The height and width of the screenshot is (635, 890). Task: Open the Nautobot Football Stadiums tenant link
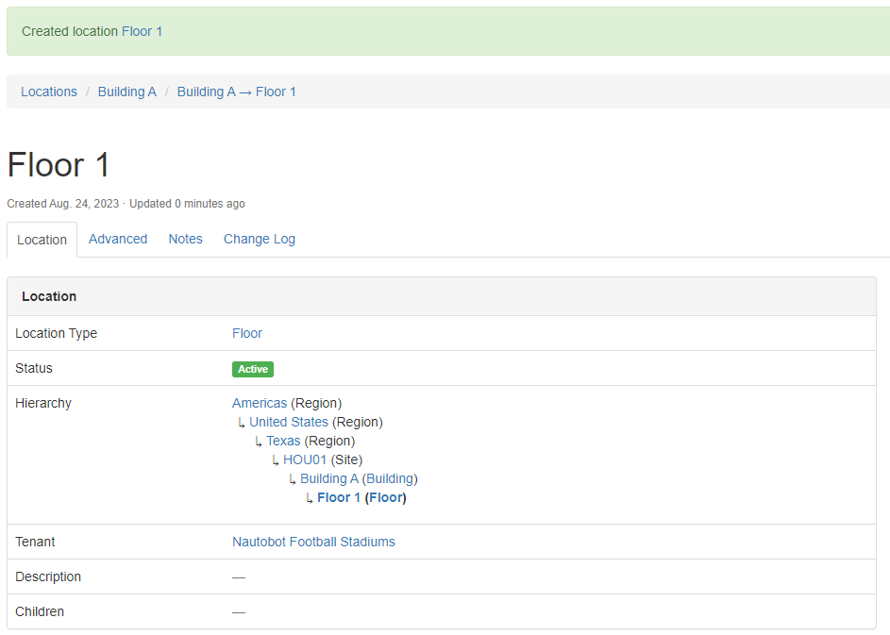pyautogui.click(x=313, y=542)
